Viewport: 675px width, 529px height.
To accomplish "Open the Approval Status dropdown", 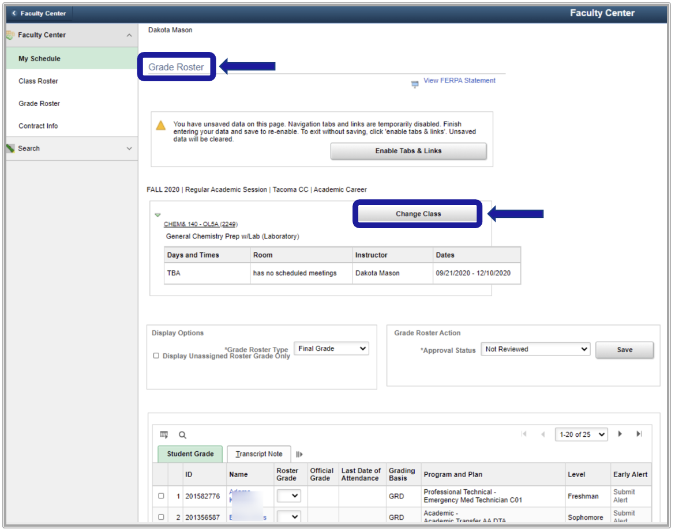I will pyautogui.click(x=535, y=349).
